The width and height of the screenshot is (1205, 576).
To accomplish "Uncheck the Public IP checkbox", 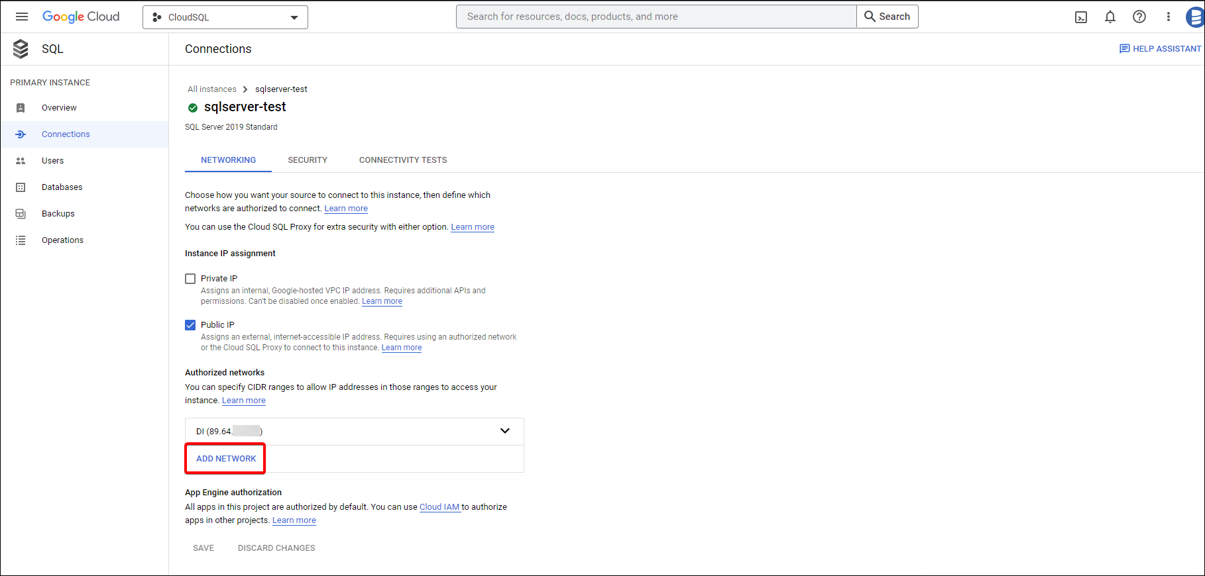I will 190,325.
